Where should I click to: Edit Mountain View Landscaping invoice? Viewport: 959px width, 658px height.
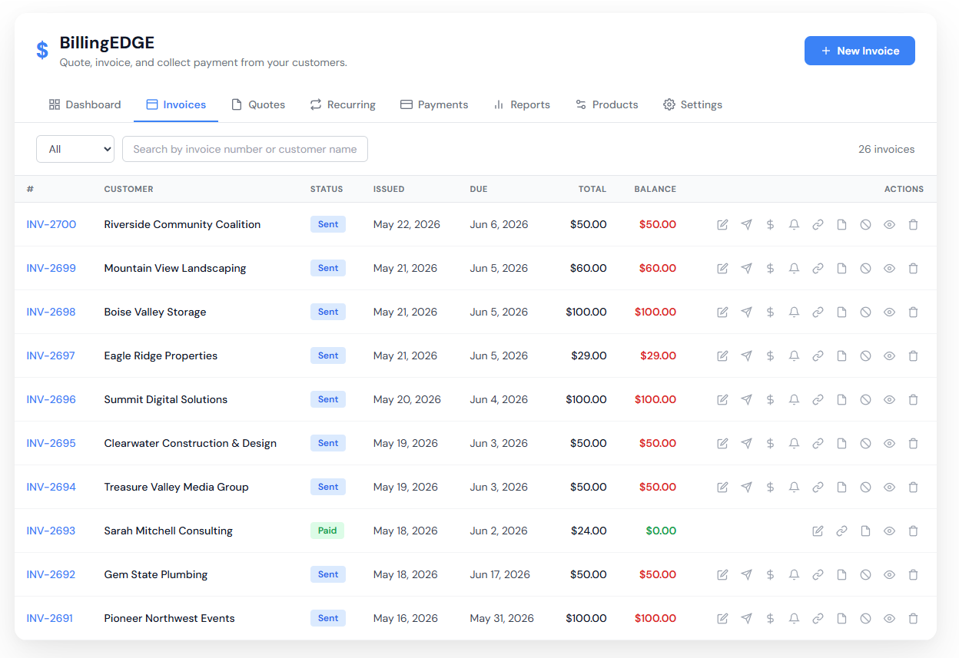722,269
